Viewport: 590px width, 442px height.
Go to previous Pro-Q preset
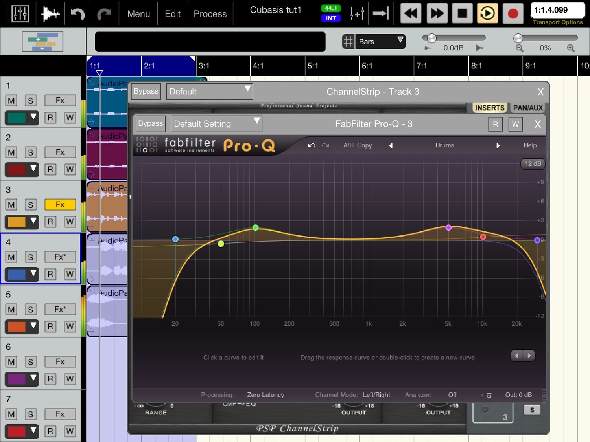pyautogui.click(x=391, y=145)
